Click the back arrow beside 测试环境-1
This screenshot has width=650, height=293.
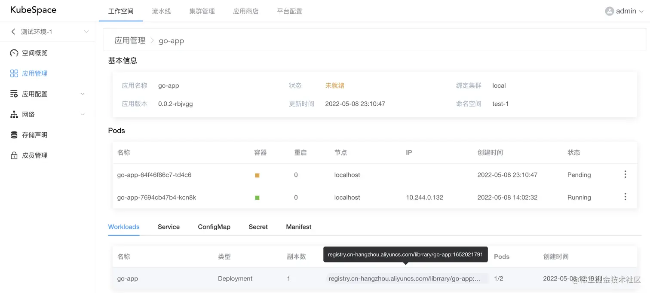click(13, 32)
